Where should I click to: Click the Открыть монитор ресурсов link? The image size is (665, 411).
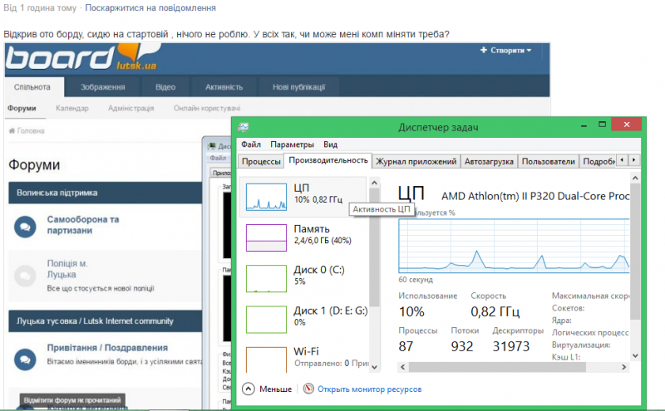click(369, 389)
